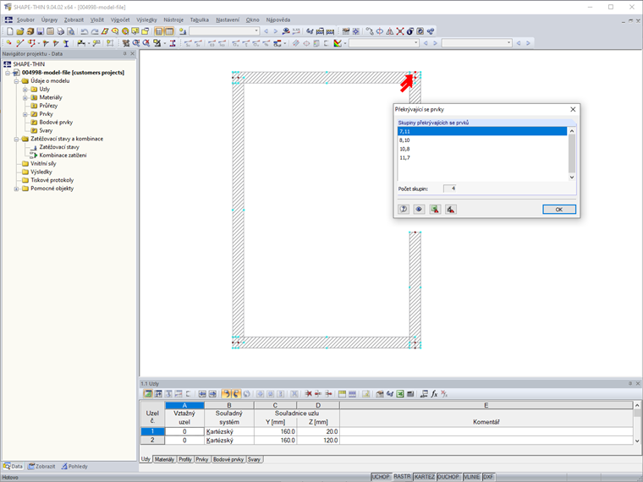Click the I-section profile tool icon

coord(66,43)
